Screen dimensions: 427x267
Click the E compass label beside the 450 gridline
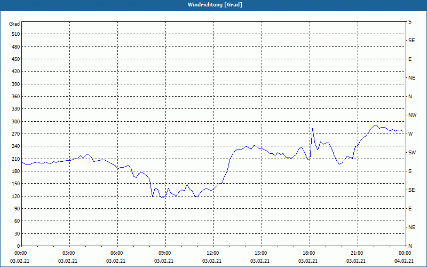pyautogui.click(x=410, y=59)
